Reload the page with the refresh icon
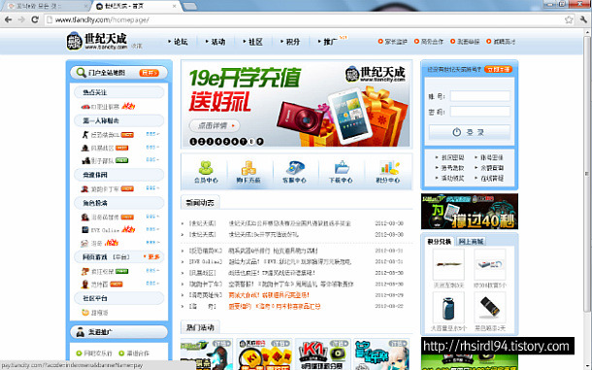The width and height of the screenshot is (592, 370). point(35,19)
